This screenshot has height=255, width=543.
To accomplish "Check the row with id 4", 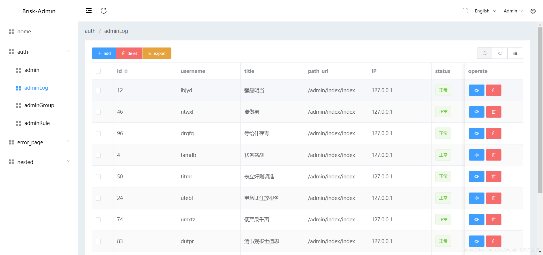I will [98, 155].
